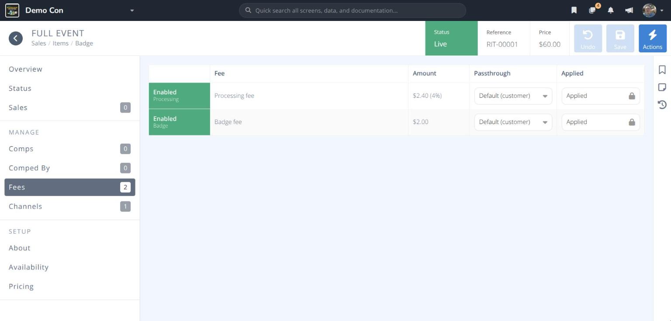Open the stacked items icon with badge 4
The height and width of the screenshot is (321, 671).
click(x=592, y=10)
